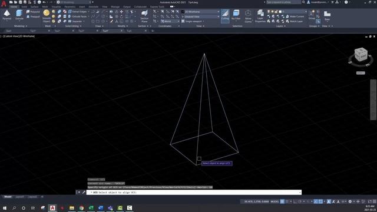Open the Single viewport dropdown
This screenshot has width=377, height=212.
[193, 21]
